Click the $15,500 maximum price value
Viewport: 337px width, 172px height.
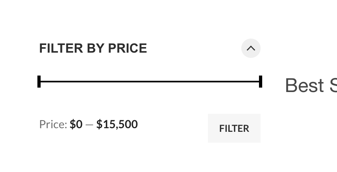click(117, 124)
